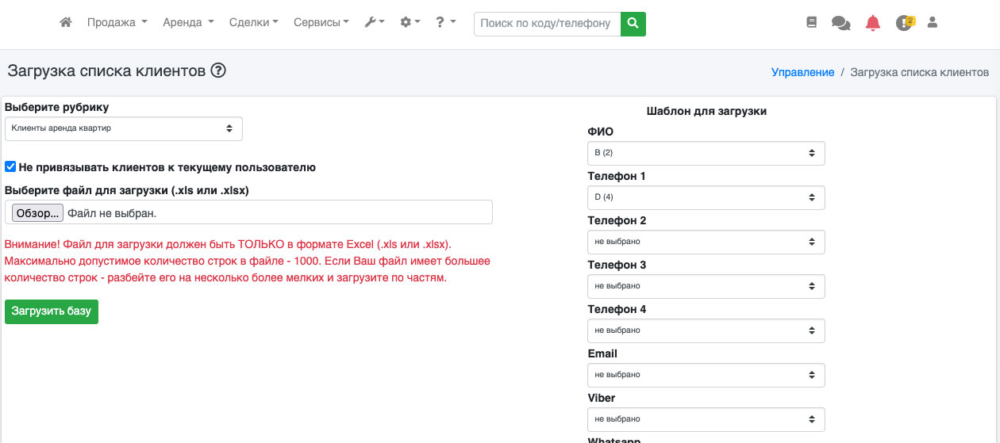Open the question mark help menu

point(445,23)
